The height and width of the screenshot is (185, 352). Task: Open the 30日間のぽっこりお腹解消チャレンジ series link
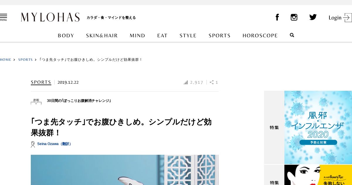click(x=79, y=101)
